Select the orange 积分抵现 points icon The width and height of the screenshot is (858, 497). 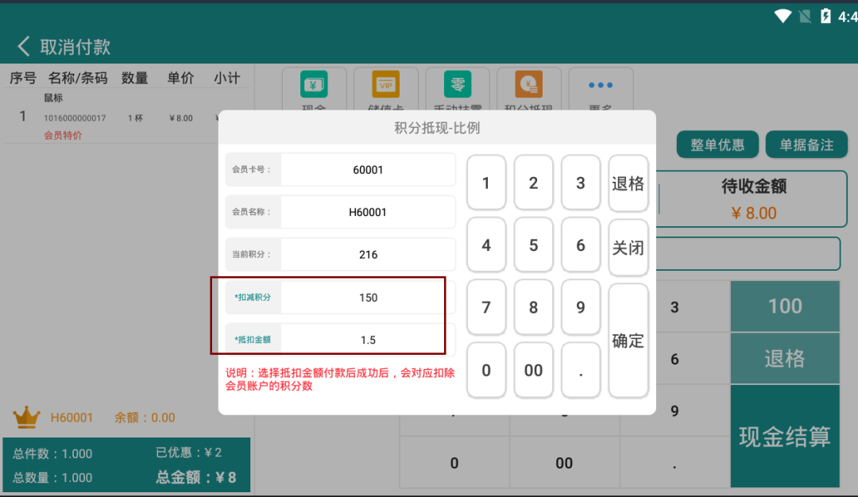pos(529,85)
